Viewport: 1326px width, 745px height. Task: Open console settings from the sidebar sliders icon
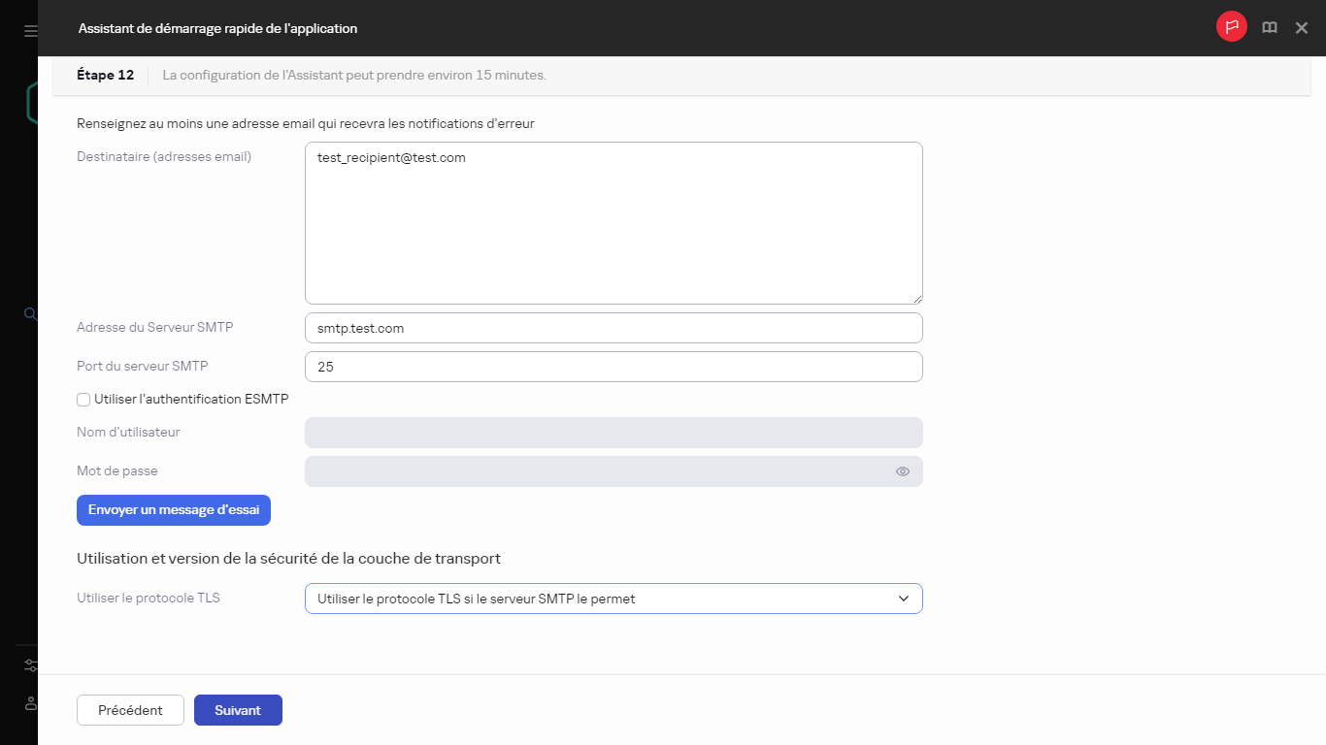tap(30, 664)
